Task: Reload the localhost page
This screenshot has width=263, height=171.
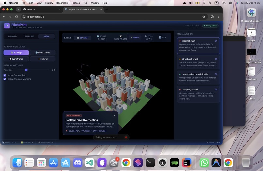Action: pyautogui.click(x=16, y=17)
